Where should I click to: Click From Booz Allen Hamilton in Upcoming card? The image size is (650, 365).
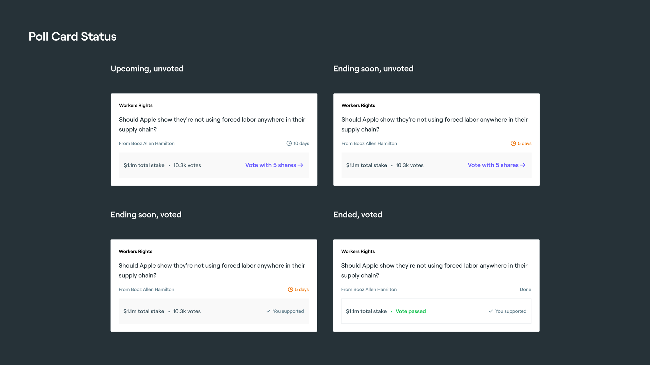pyautogui.click(x=147, y=143)
